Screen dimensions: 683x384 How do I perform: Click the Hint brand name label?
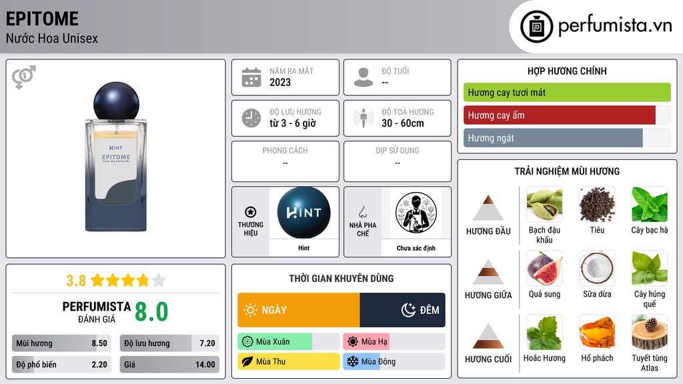[303, 248]
